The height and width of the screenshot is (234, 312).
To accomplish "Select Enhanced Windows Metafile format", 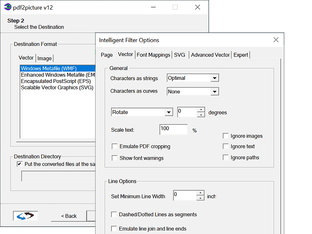I will [58, 75].
